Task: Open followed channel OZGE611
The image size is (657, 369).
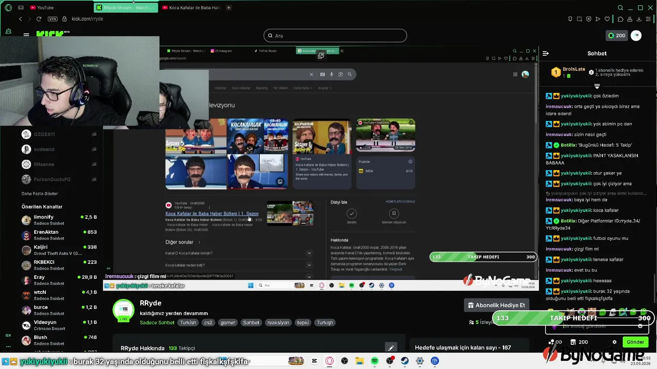Action: [x=59, y=134]
